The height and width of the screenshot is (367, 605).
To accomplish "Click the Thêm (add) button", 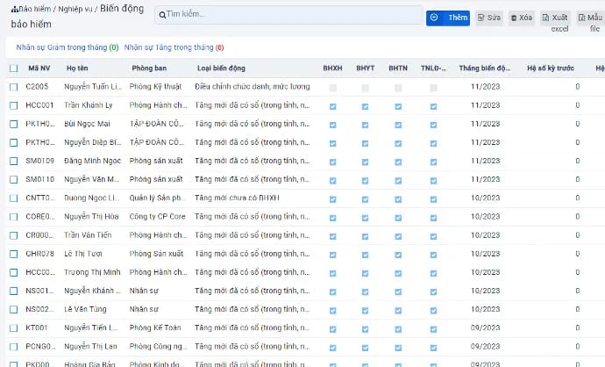I will (447, 18).
